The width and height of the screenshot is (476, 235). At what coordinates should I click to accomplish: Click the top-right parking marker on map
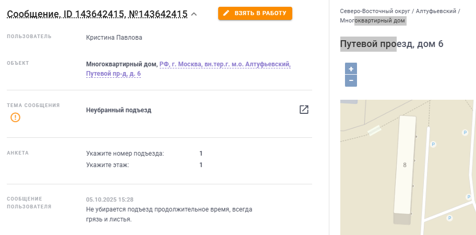click(x=465, y=133)
